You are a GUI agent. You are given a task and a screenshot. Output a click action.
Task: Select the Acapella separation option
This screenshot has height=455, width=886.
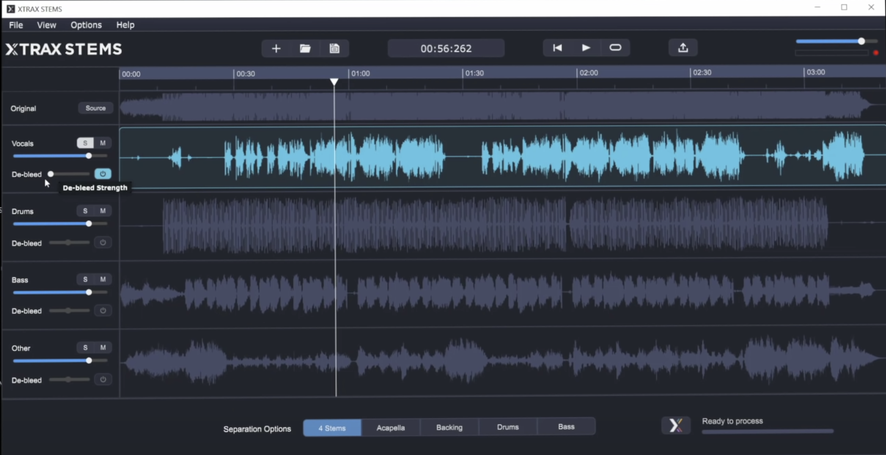[x=391, y=428]
